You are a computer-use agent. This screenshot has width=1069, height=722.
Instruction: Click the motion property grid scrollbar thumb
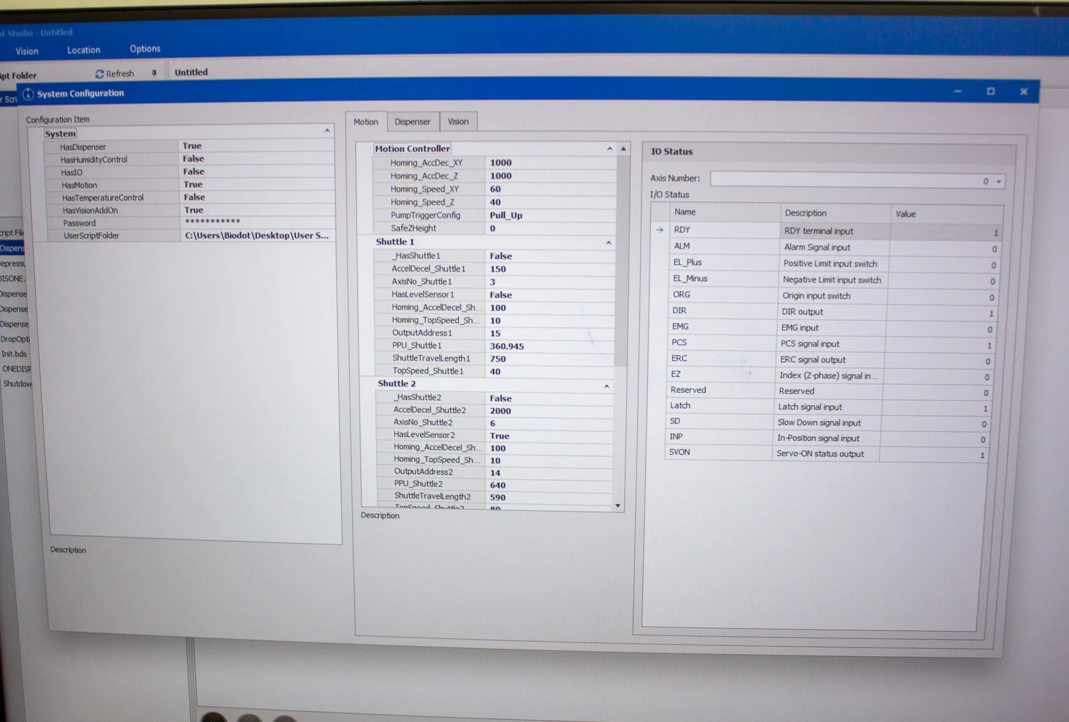pyautogui.click(x=621, y=261)
